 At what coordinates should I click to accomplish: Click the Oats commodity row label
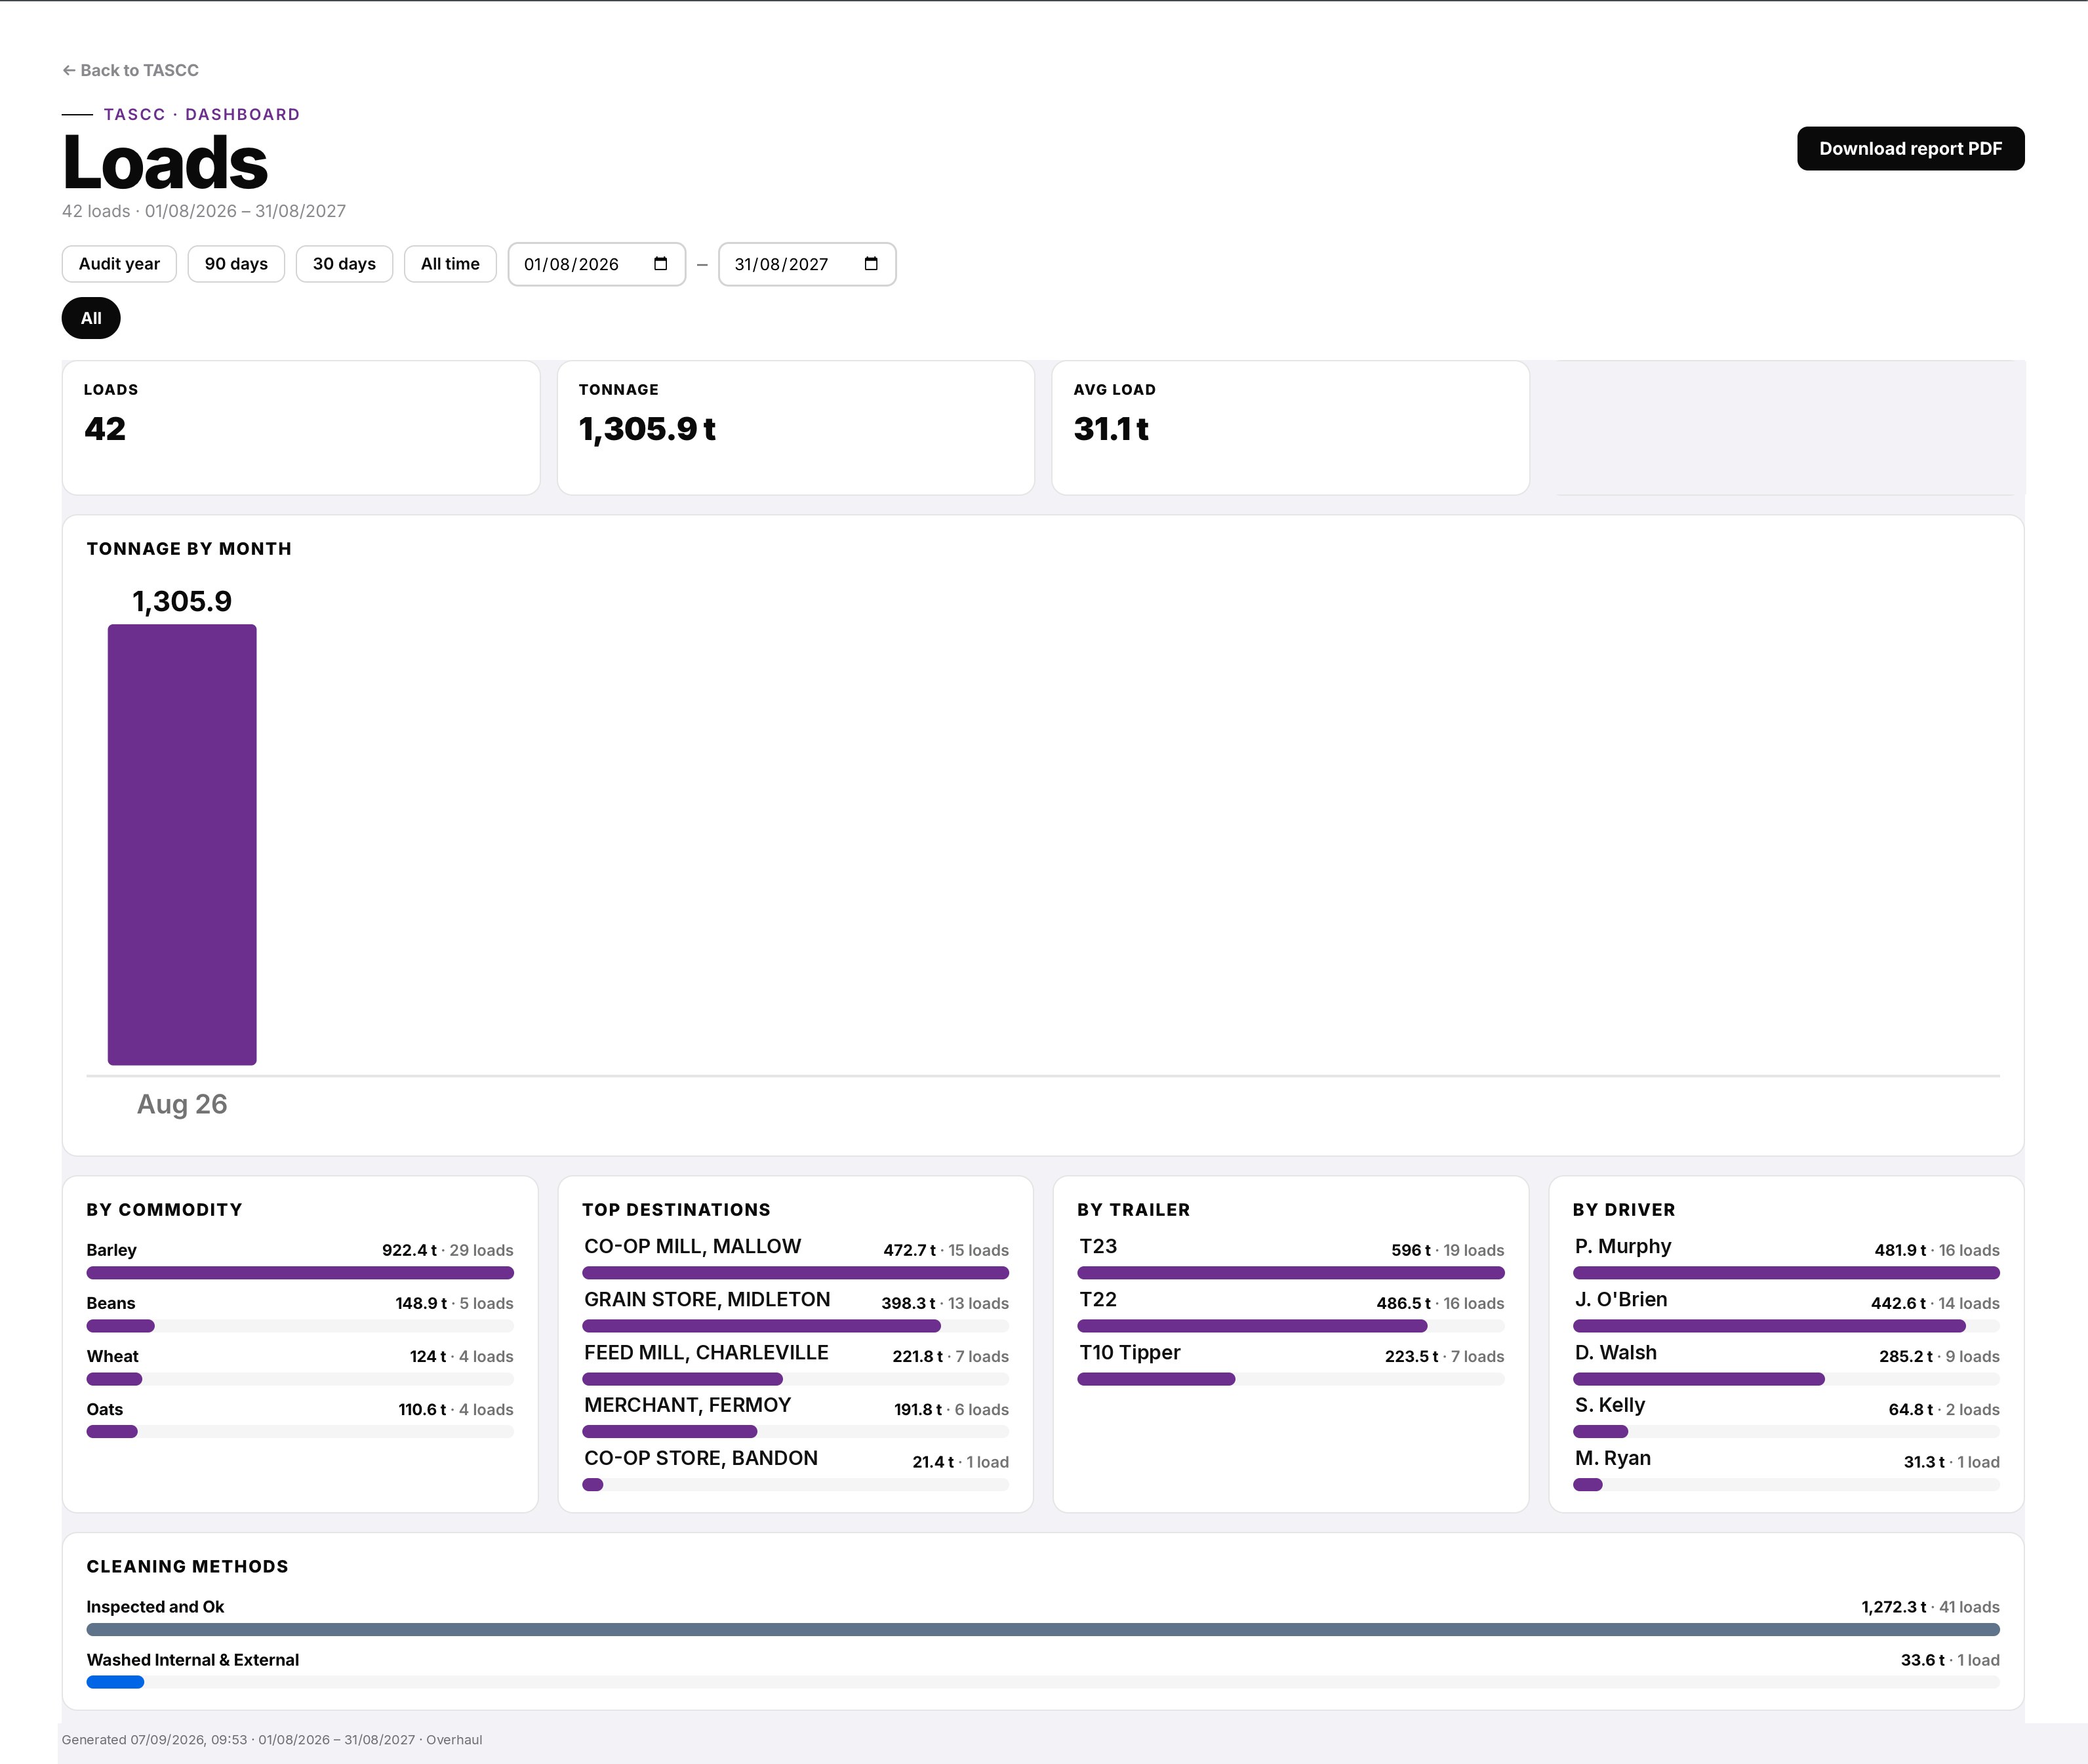[x=104, y=1409]
